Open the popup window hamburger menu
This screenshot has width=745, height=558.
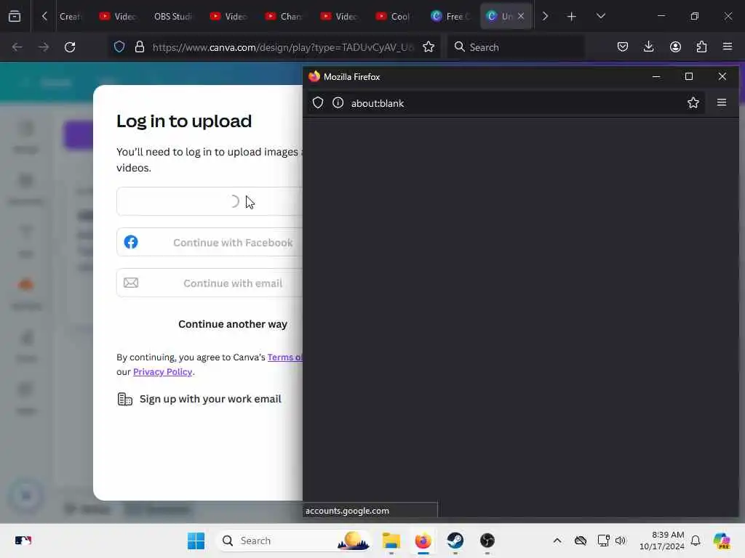coord(722,102)
